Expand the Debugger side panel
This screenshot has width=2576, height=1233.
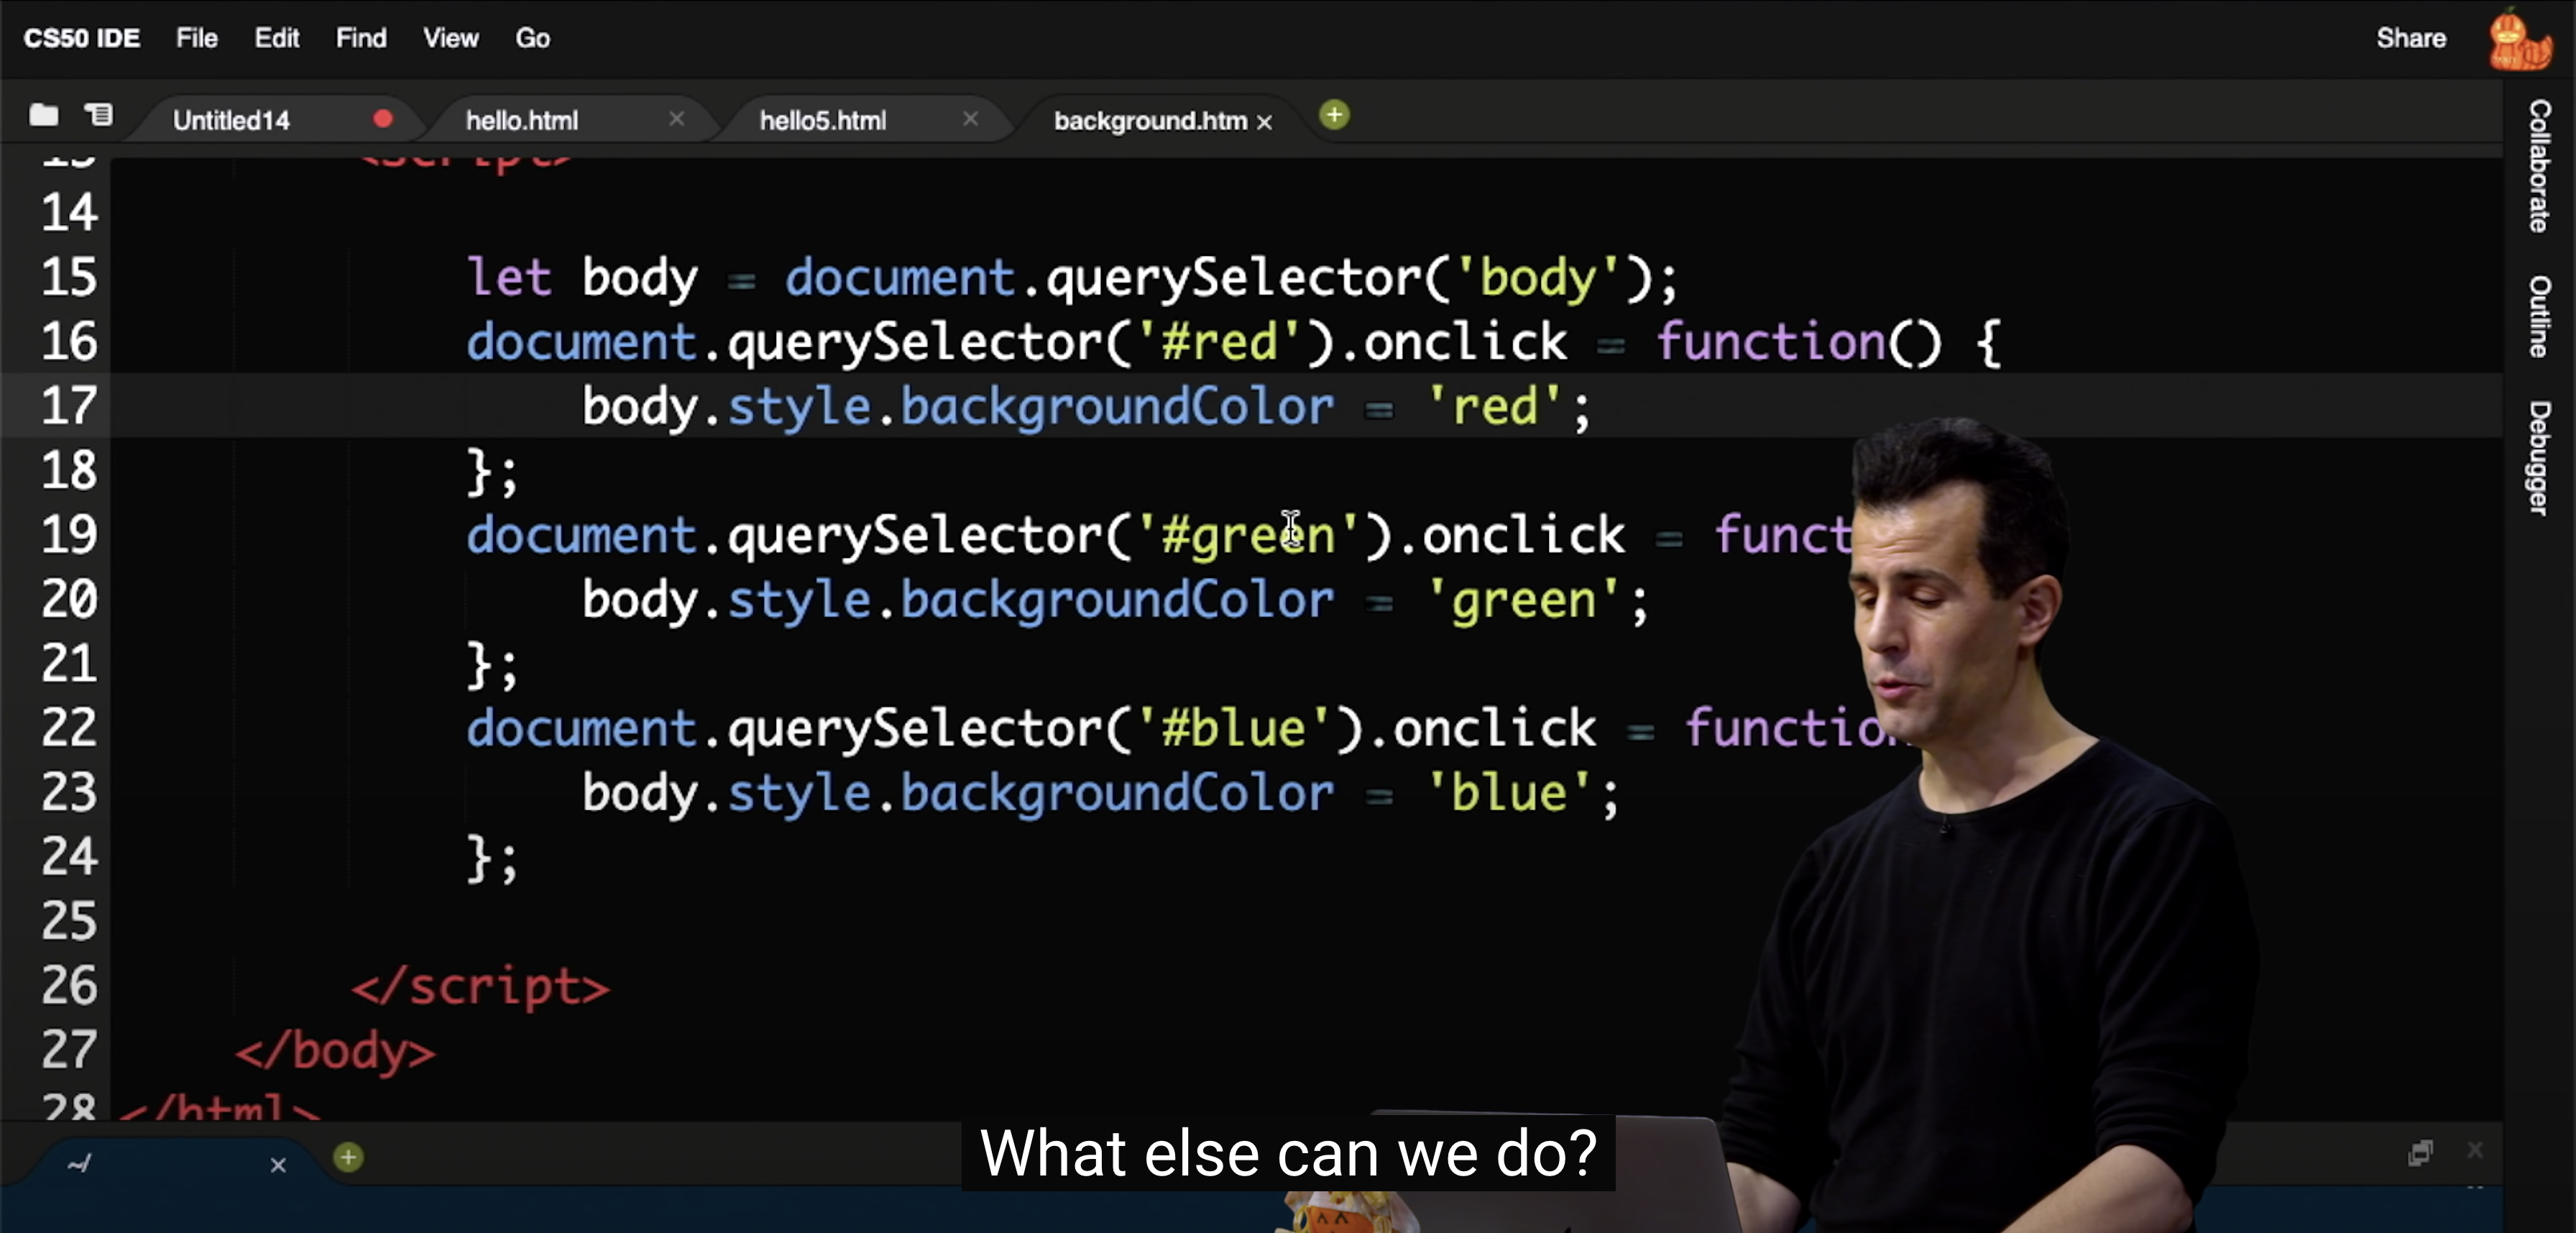2539,458
